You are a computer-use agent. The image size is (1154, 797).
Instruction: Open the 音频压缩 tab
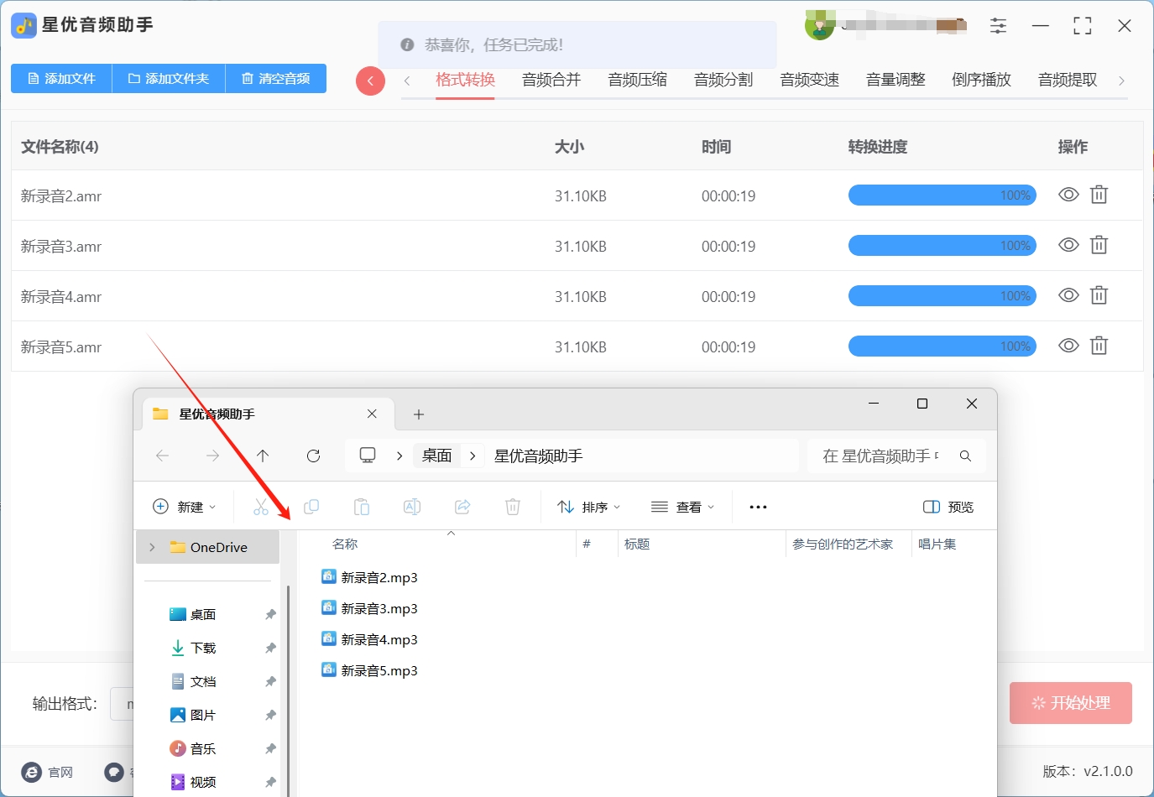pos(638,80)
